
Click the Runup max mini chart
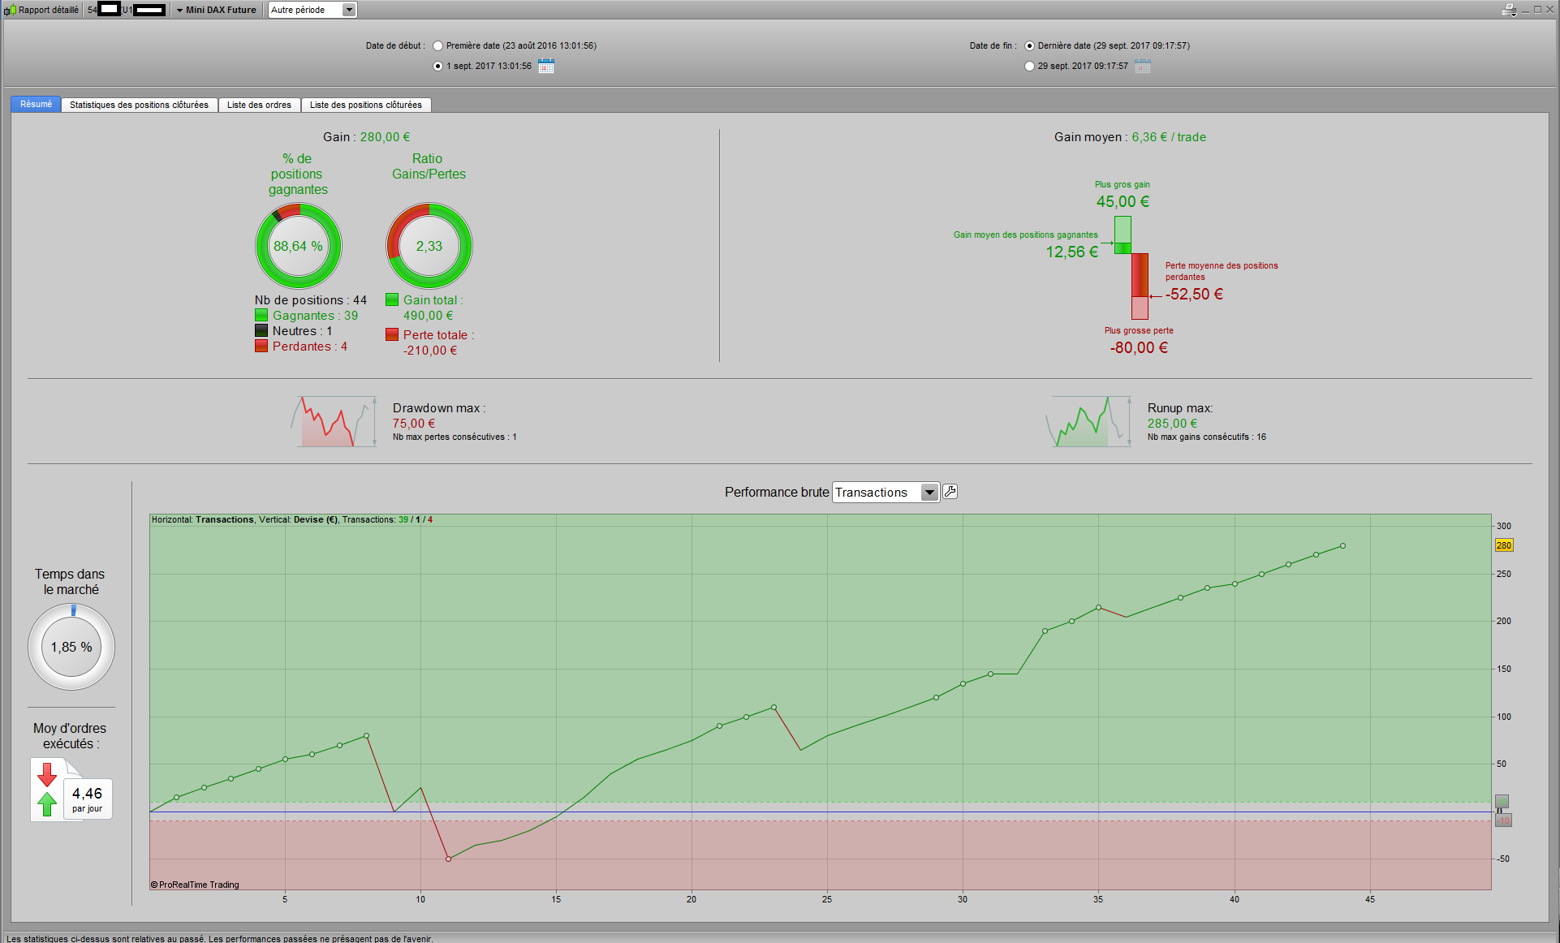tap(1088, 421)
